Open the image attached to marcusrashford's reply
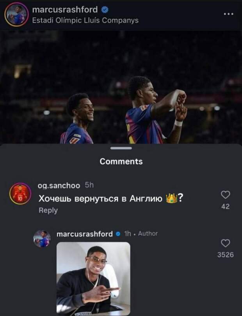Screen dimensions: 242x316 pyautogui.click(x=93, y=278)
